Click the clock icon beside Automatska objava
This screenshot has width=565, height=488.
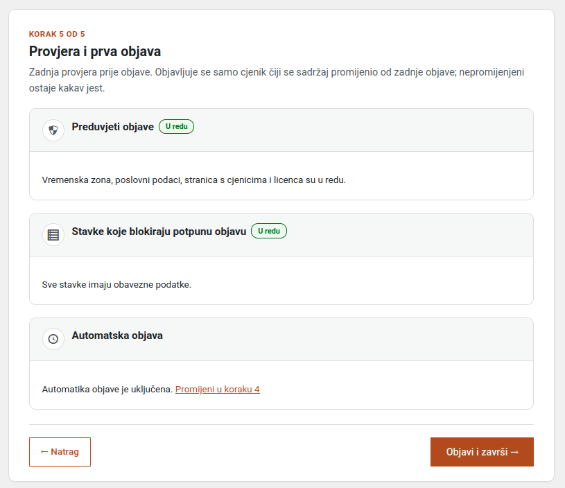click(x=53, y=339)
